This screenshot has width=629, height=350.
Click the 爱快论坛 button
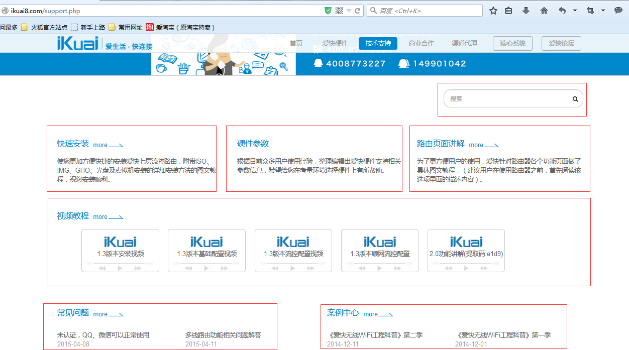(x=561, y=43)
